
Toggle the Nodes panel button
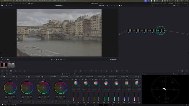pyautogui.click(x=171, y=3)
